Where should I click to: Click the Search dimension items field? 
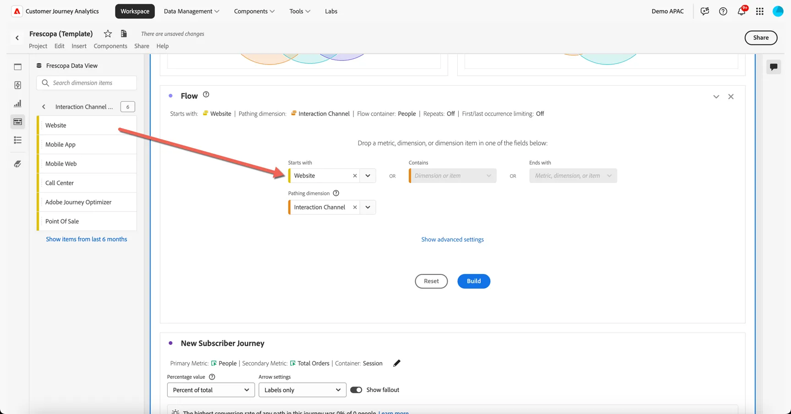pos(87,83)
